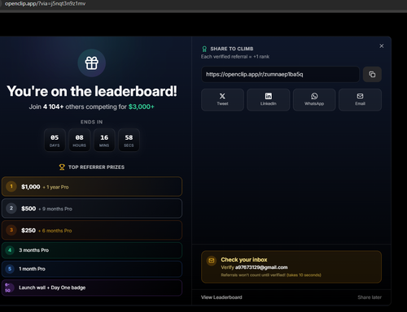Select the Launch wall + Day One badge row
This screenshot has width=407, height=312.
[92, 288]
